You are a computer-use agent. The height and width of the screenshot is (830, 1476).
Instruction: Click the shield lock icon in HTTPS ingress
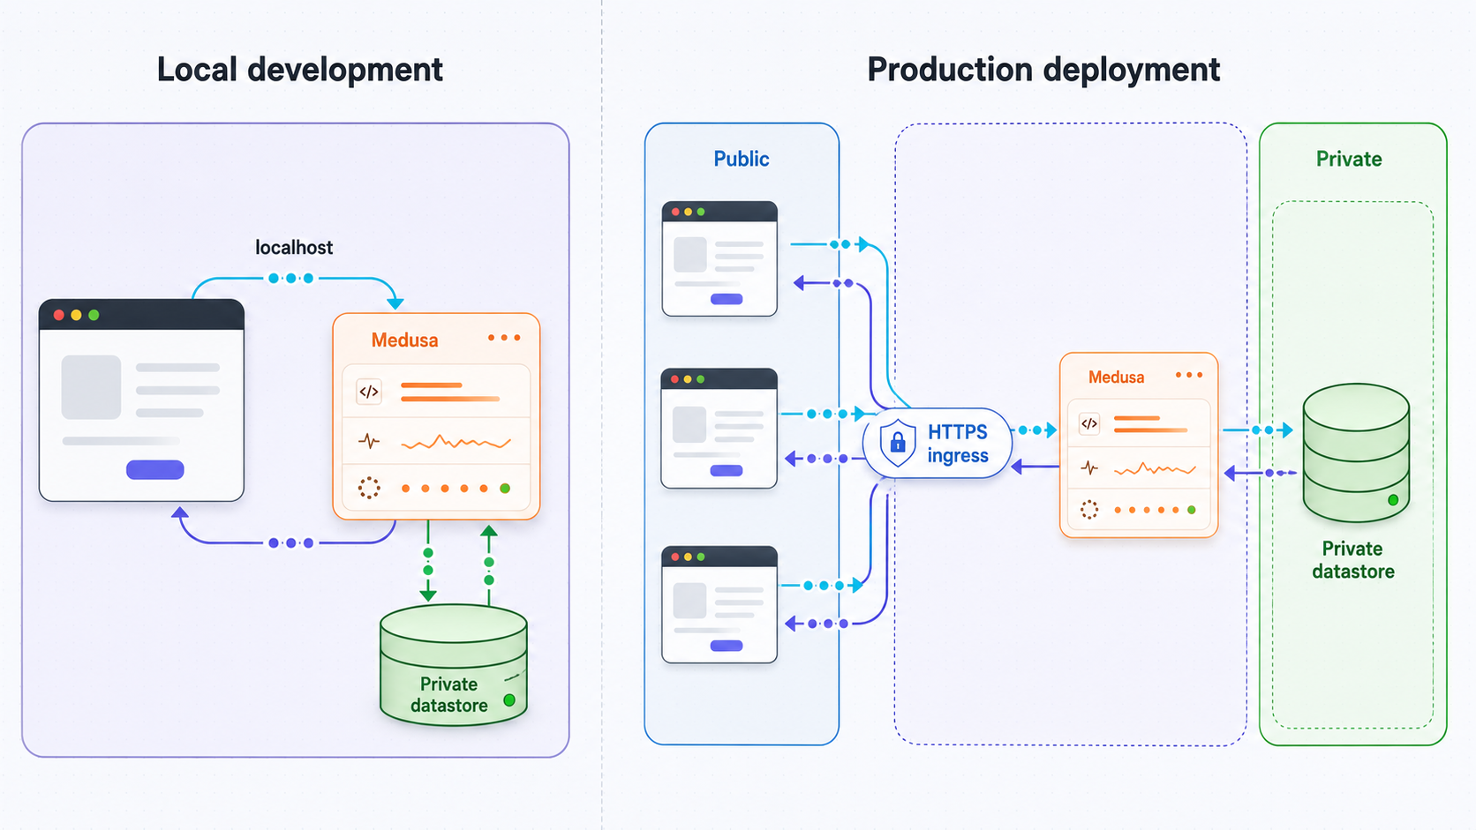tap(898, 443)
